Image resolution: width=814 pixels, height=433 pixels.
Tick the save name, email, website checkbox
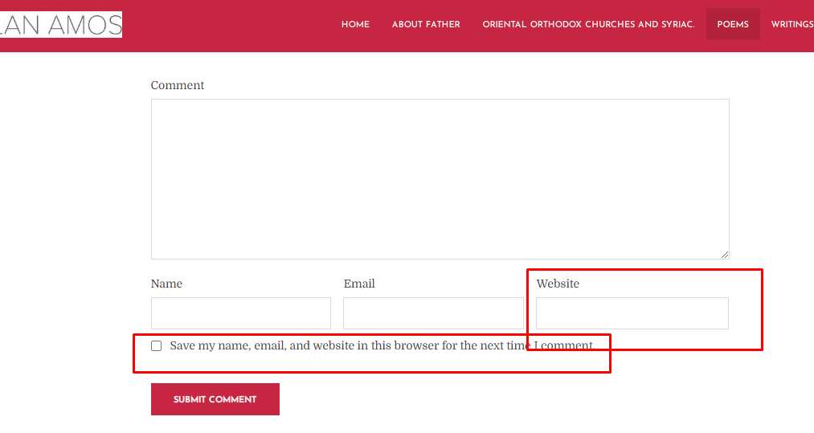tap(156, 345)
